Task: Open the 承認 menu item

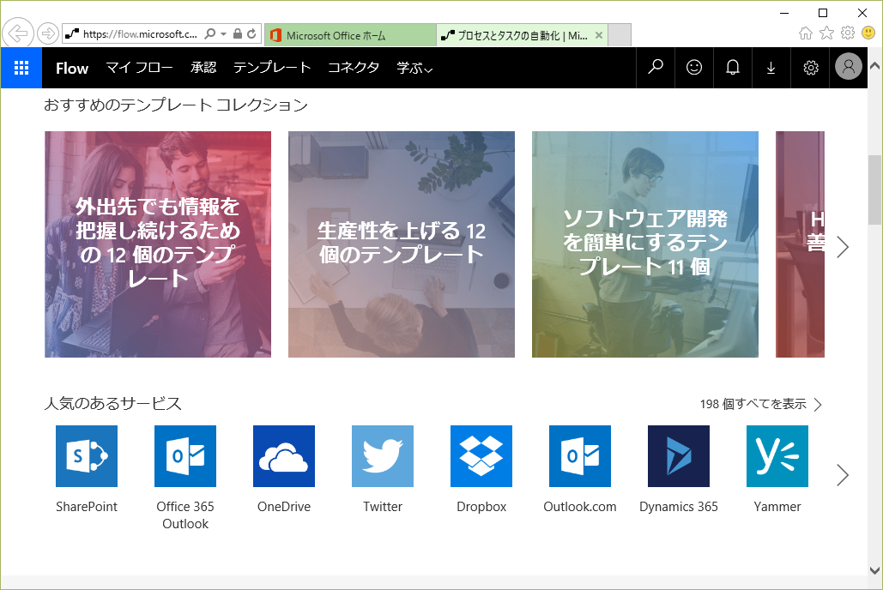Action: point(203,68)
